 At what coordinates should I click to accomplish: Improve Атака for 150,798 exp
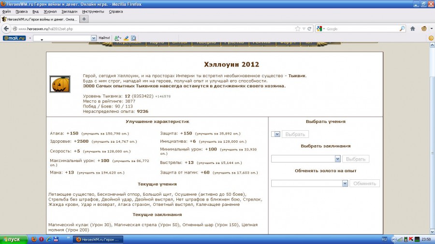click(x=105, y=134)
